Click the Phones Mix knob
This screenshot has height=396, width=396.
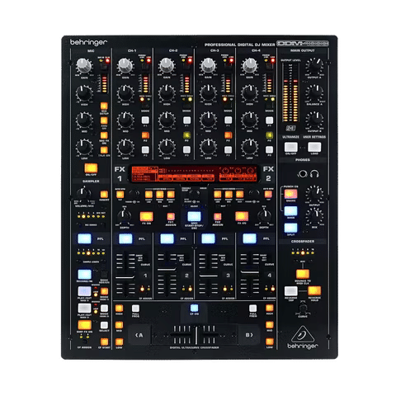(314, 216)
